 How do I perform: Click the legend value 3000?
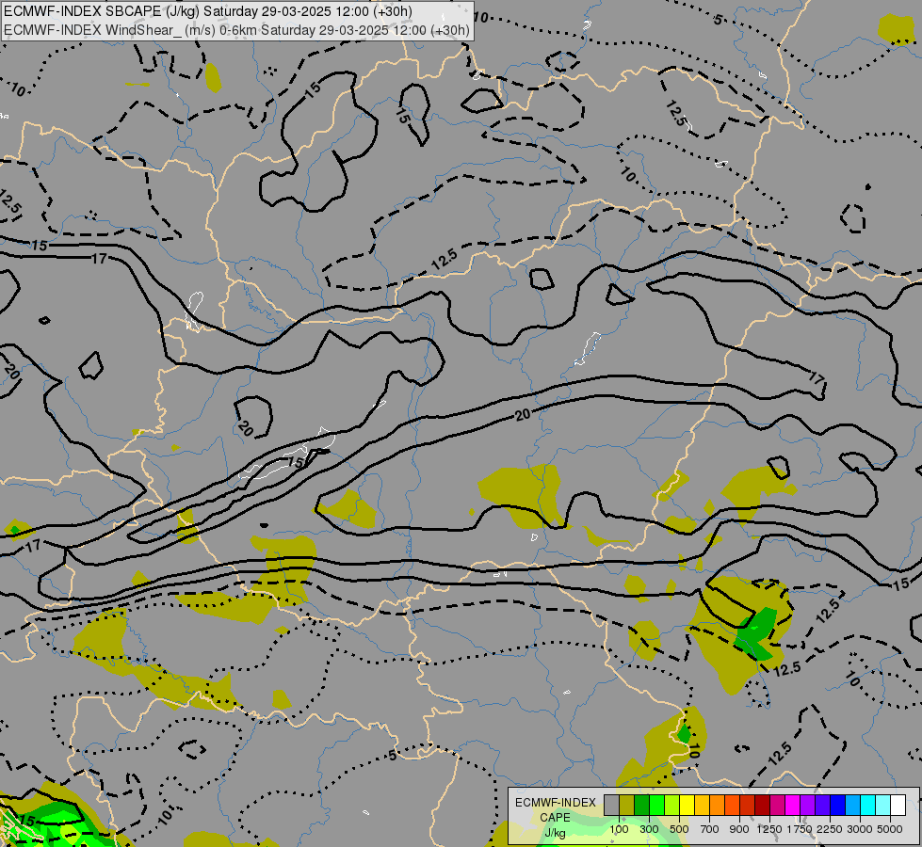click(860, 829)
